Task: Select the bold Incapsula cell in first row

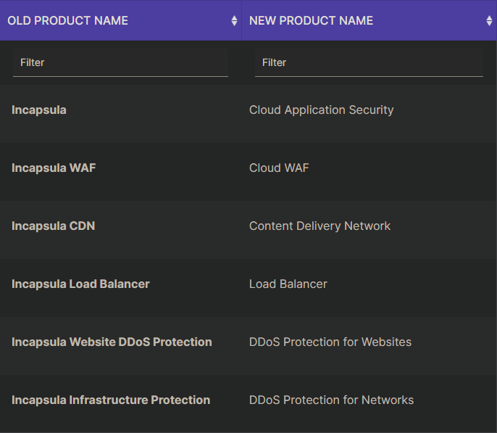Action: (39, 110)
